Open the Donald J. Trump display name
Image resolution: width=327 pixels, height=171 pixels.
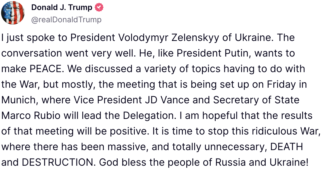tap(62, 8)
